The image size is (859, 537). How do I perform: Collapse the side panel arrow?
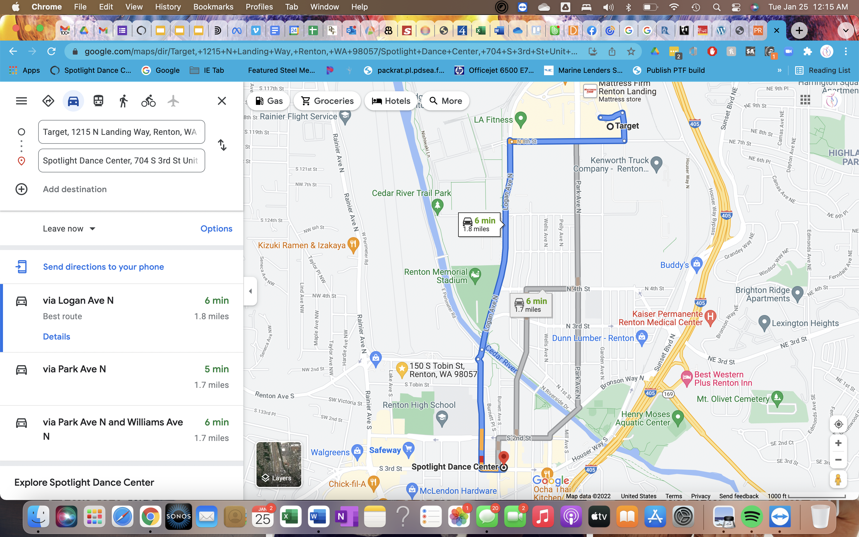click(x=250, y=291)
